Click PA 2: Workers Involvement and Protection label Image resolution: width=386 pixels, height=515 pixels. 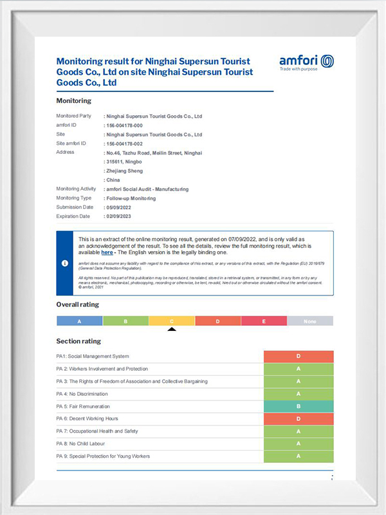[x=102, y=369]
